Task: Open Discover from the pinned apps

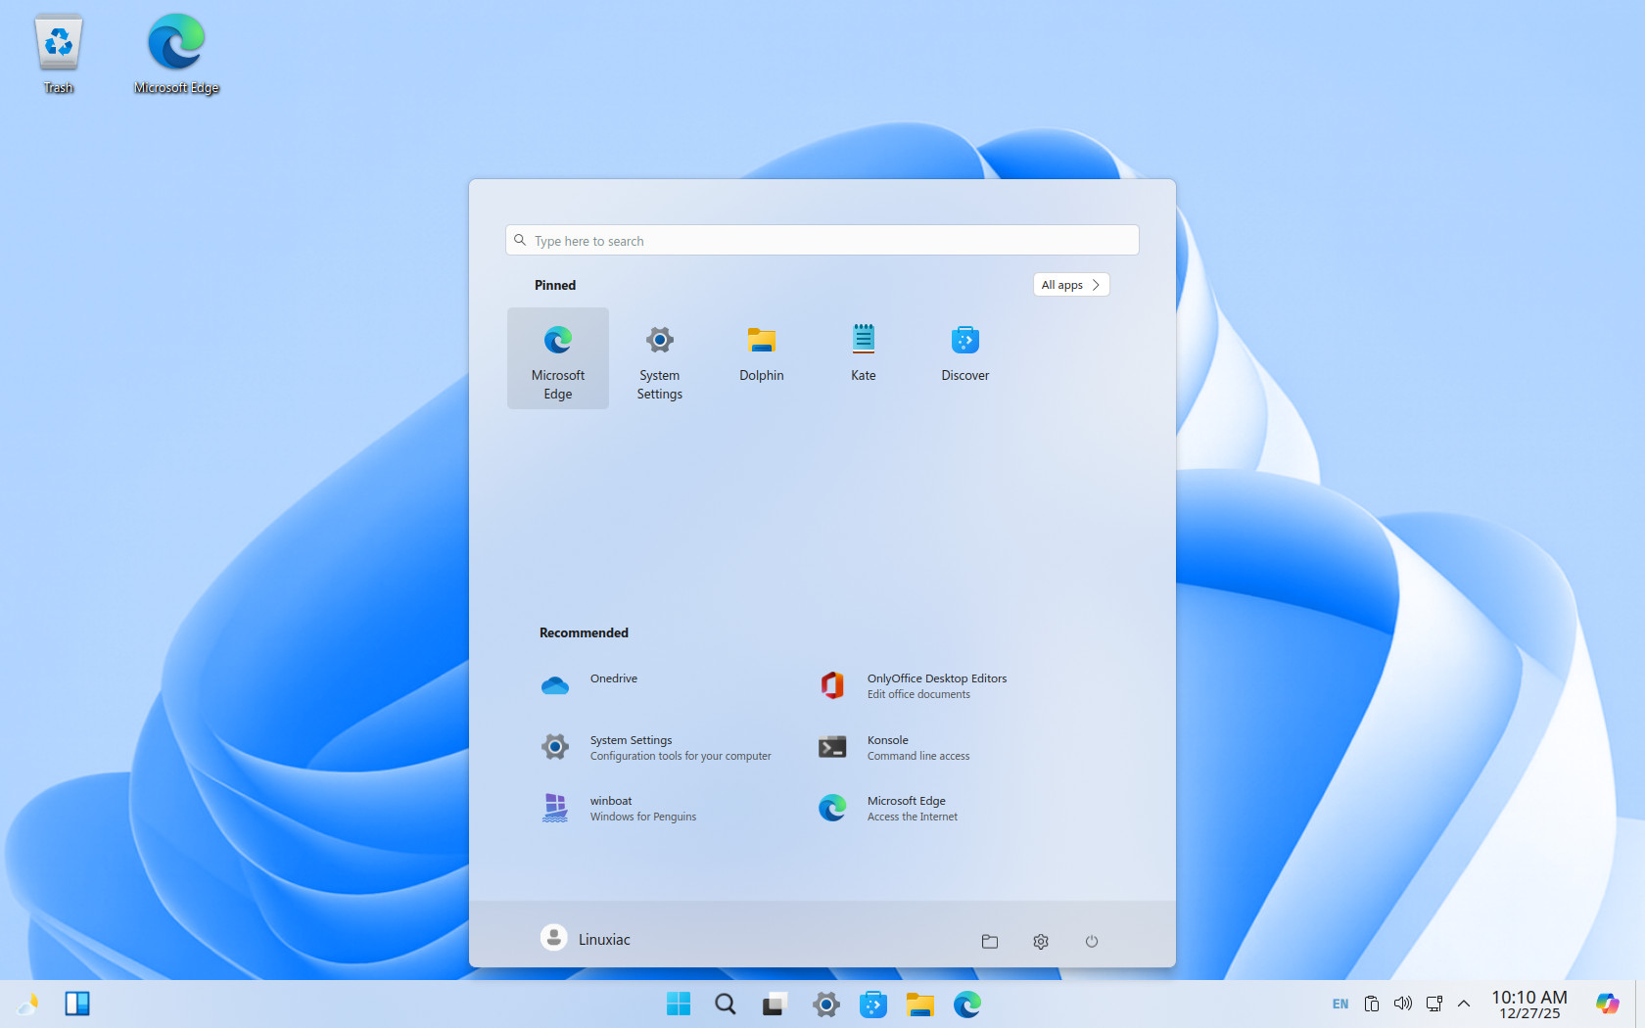Action: pos(964,356)
